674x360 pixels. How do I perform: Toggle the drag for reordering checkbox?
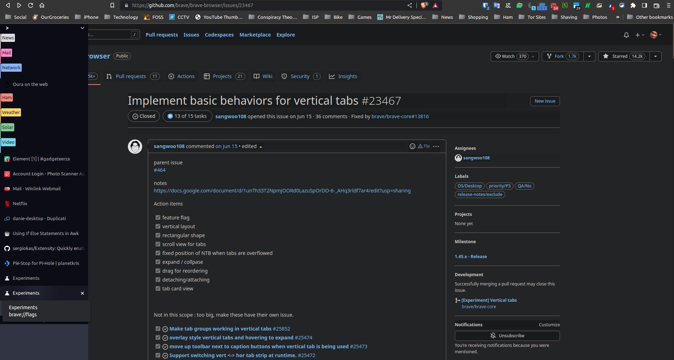pos(158,271)
